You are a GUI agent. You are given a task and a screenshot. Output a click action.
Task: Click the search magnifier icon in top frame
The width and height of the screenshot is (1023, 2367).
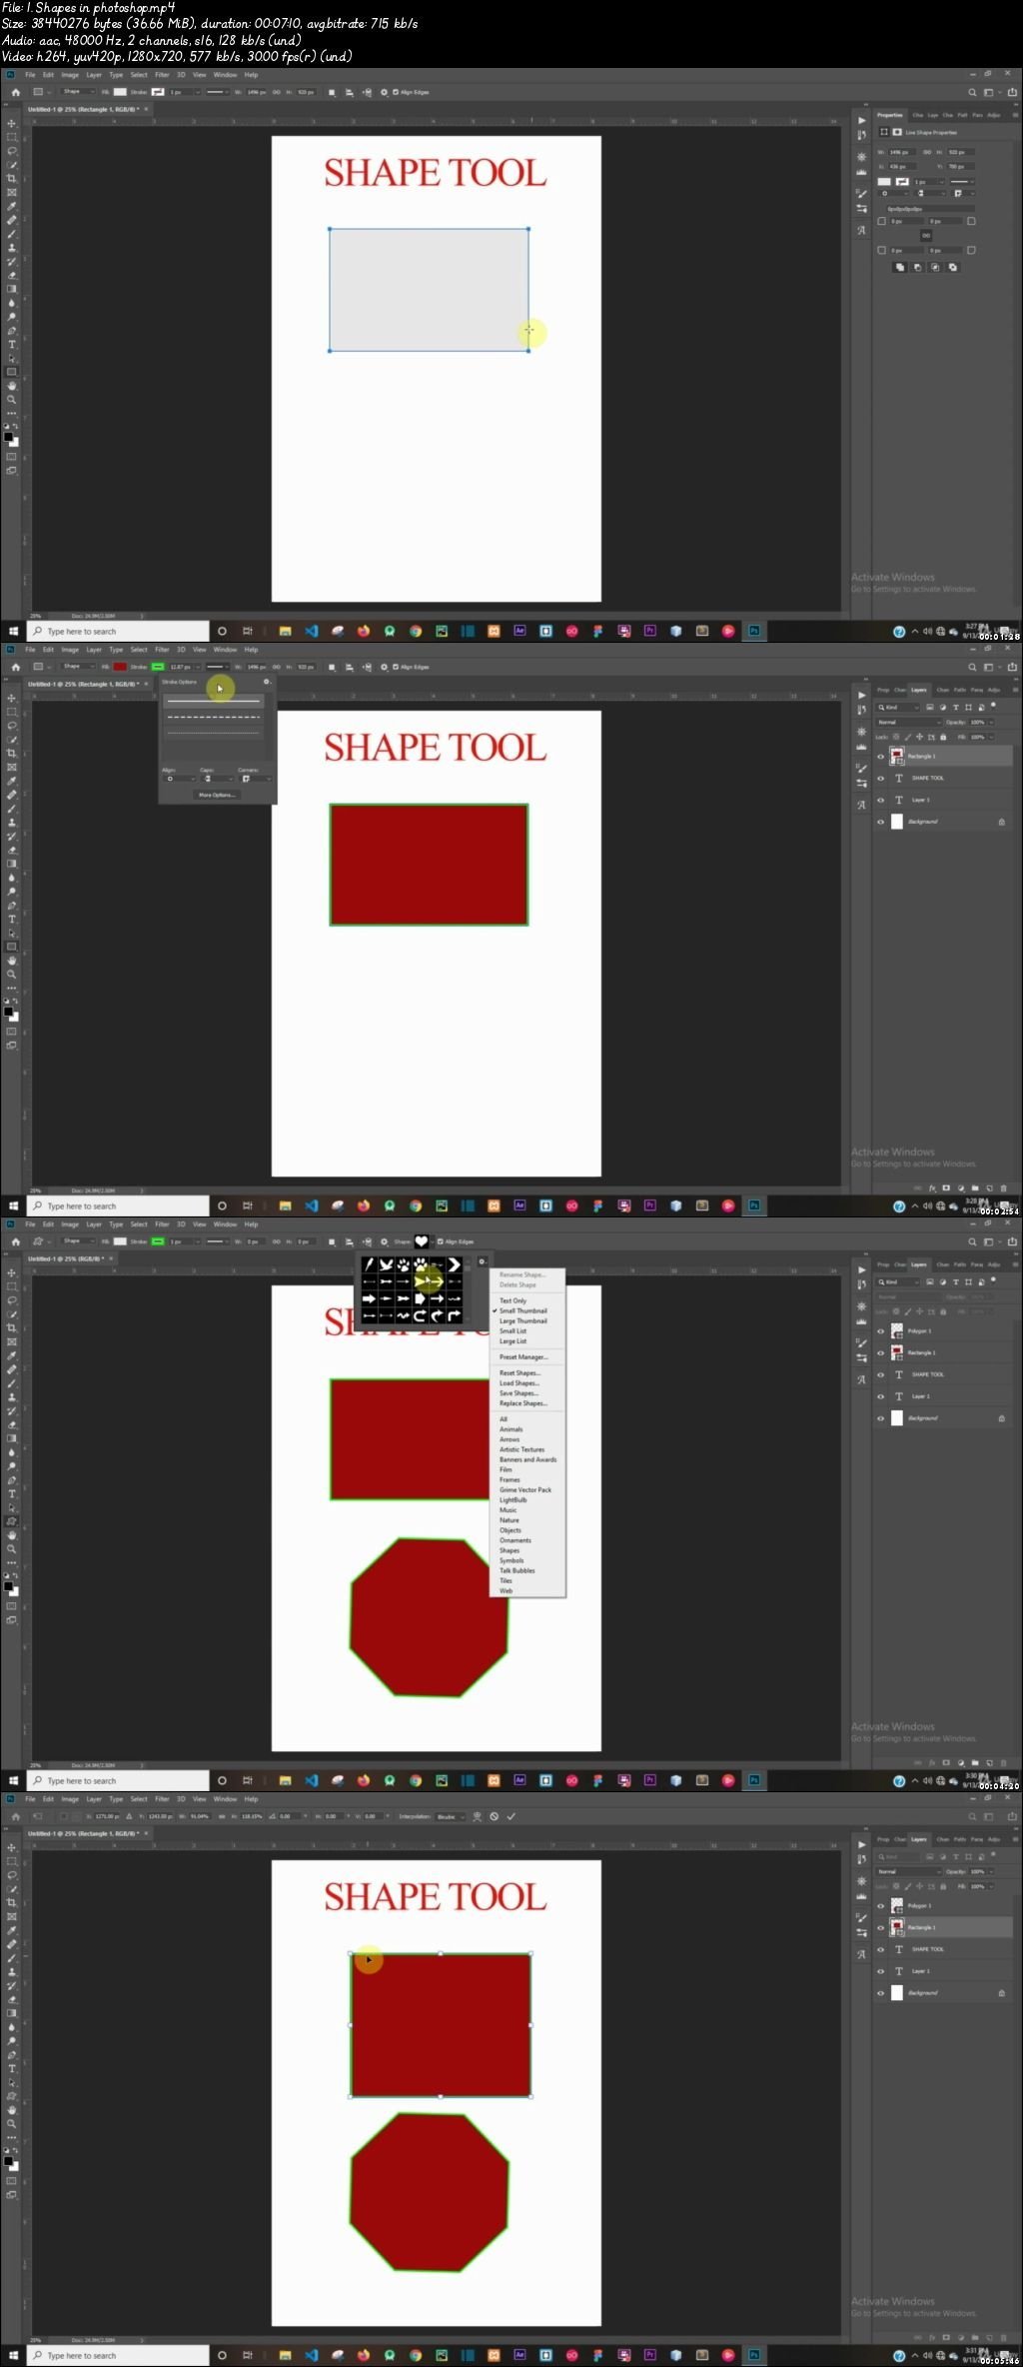[972, 92]
